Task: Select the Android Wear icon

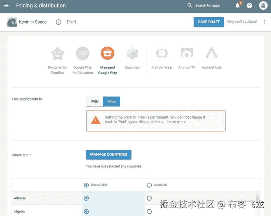Action: [162, 53]
